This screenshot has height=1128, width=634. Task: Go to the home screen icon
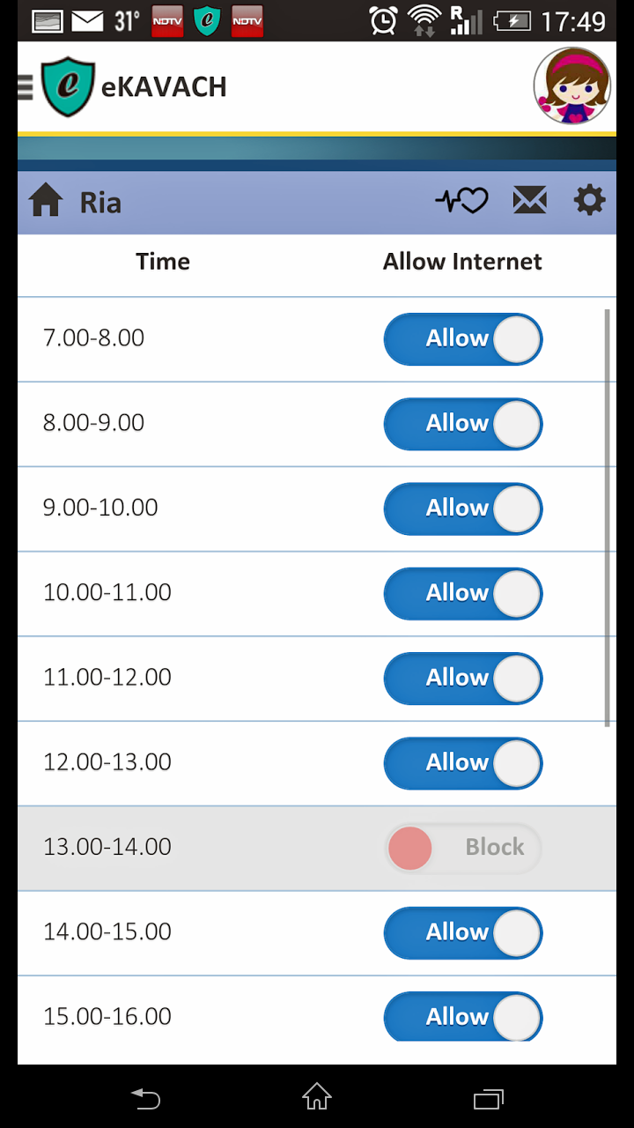[46, 202]
